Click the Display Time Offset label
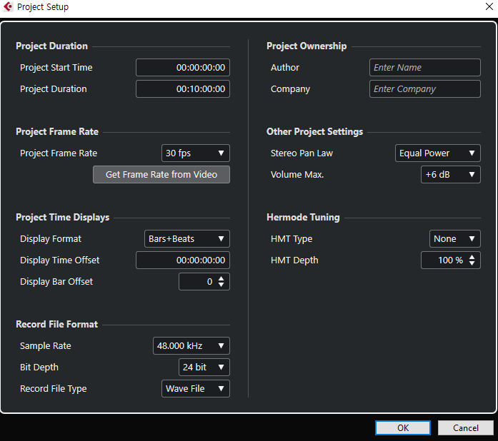Image resolution: width=498 pixels, height=441 pixels. click(x=60, y=260)
